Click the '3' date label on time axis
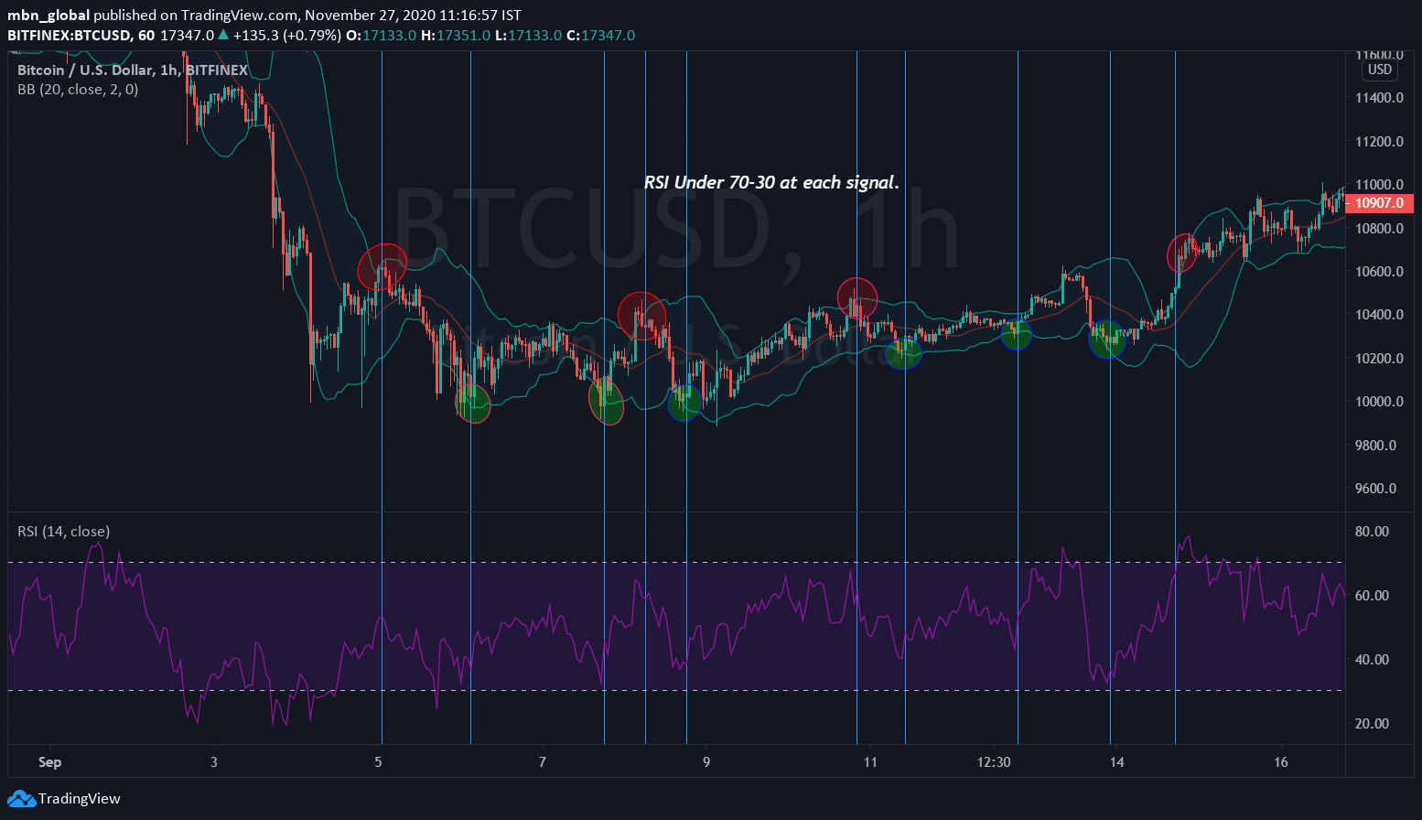Screen dimensions: 1422x820 [x=214, y=762]
